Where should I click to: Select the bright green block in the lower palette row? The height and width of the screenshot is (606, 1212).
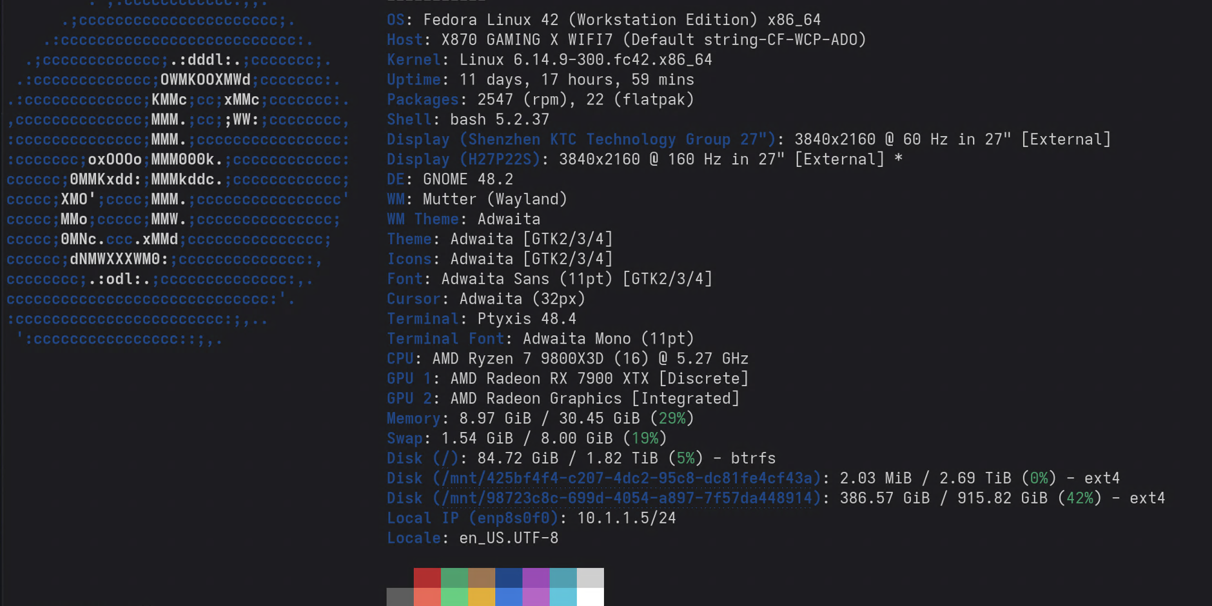pos(454,597)
